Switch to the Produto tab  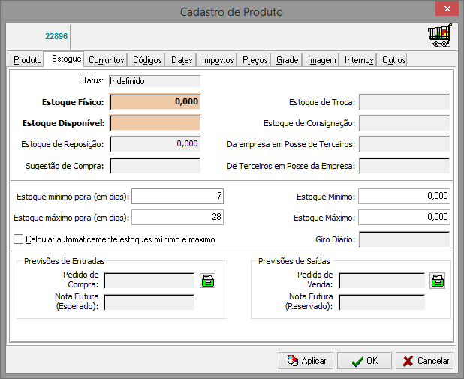click(27, 60)
